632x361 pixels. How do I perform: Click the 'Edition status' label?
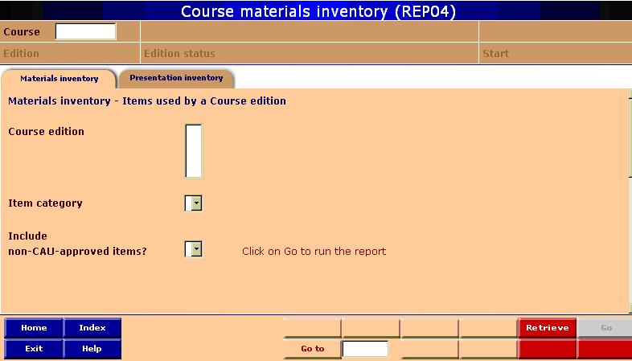(x=179, y=54)
